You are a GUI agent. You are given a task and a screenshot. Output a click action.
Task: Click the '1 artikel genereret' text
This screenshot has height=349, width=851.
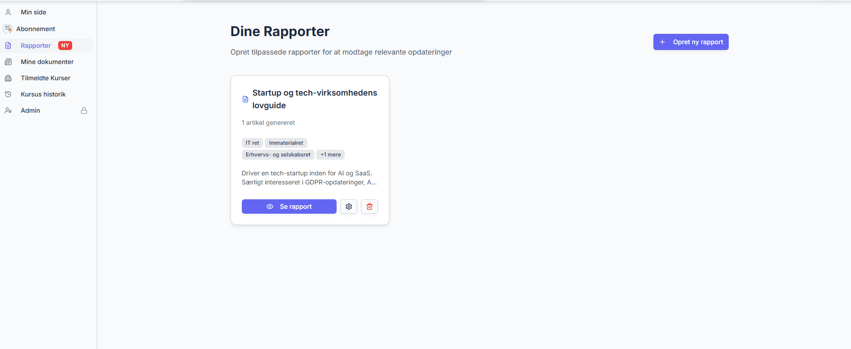pyautogui.click(x=268, y=123)
